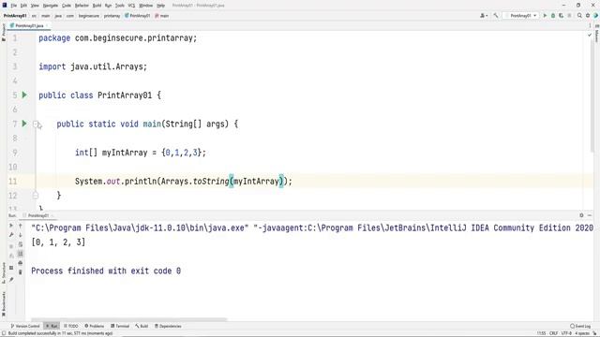Click the Down the Stack Trace arrow

(21, 235)
